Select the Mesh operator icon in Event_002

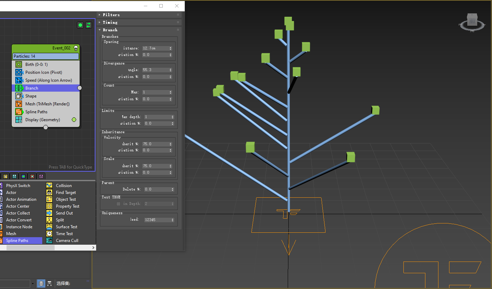click(19, 104)
